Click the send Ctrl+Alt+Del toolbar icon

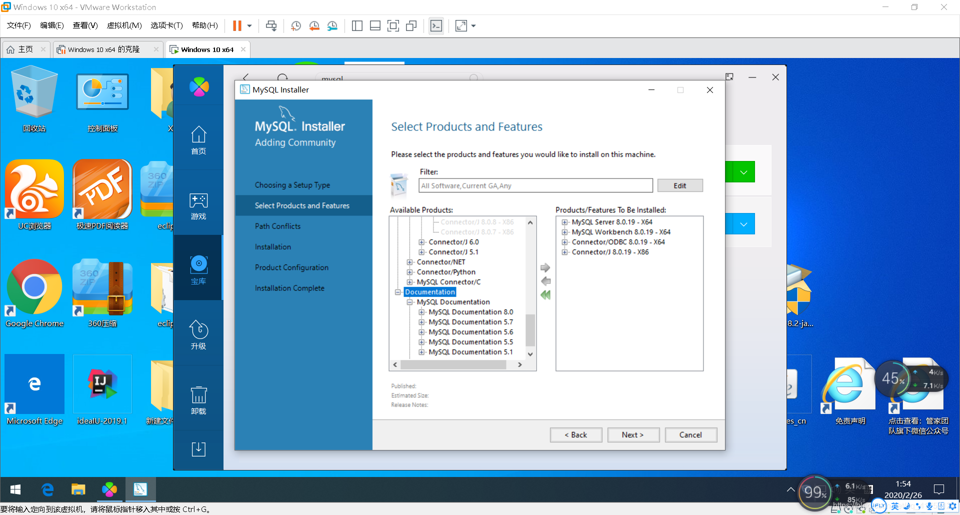271,25
